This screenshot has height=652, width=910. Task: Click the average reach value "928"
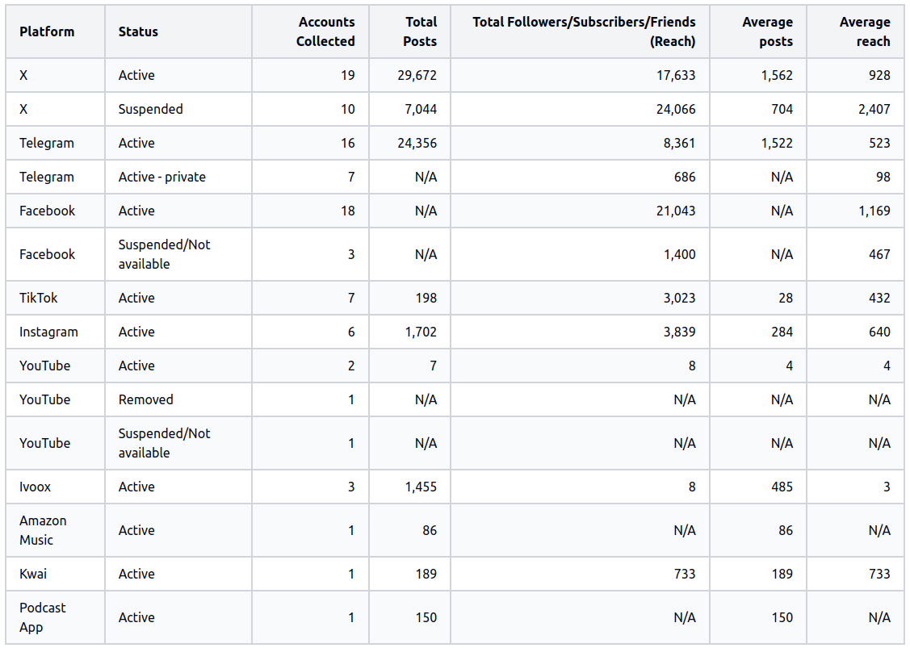tap(880, 75)
